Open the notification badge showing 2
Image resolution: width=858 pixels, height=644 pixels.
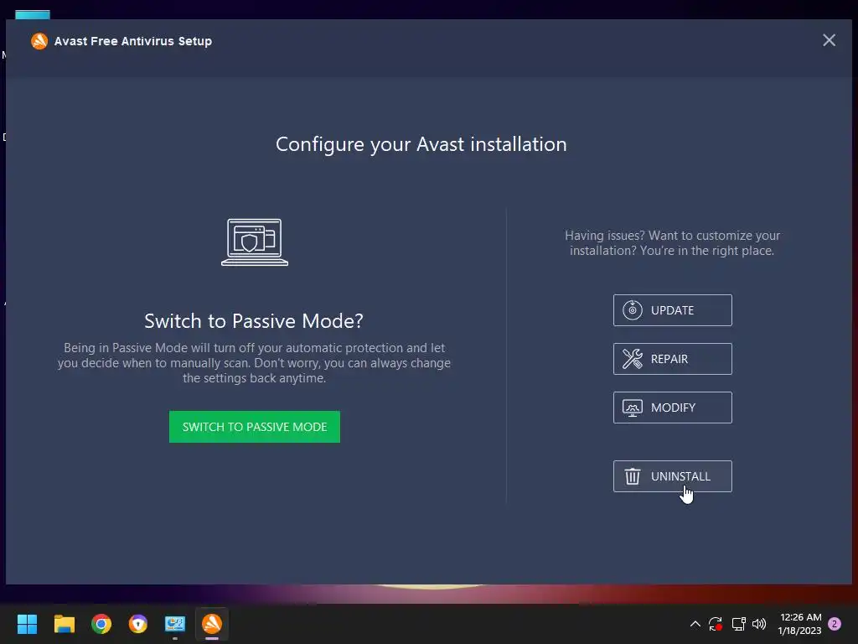835,624
